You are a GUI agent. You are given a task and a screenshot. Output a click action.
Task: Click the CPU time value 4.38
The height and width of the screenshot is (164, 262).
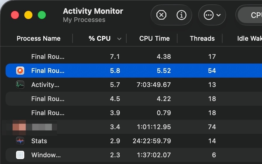tap(164, 57)
